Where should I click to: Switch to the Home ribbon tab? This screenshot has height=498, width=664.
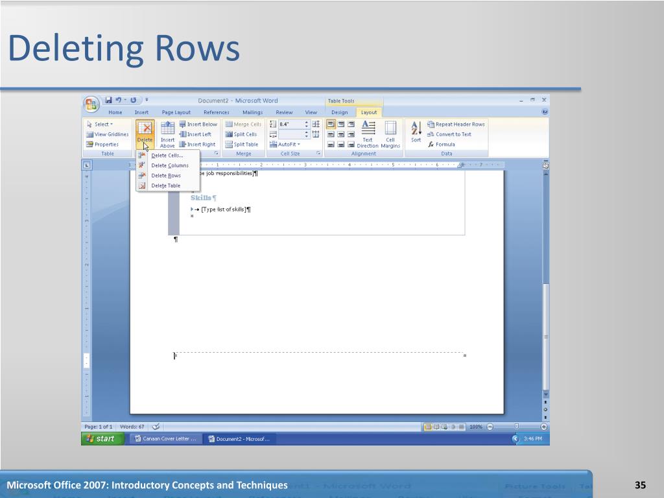click(x=115, y=112)
